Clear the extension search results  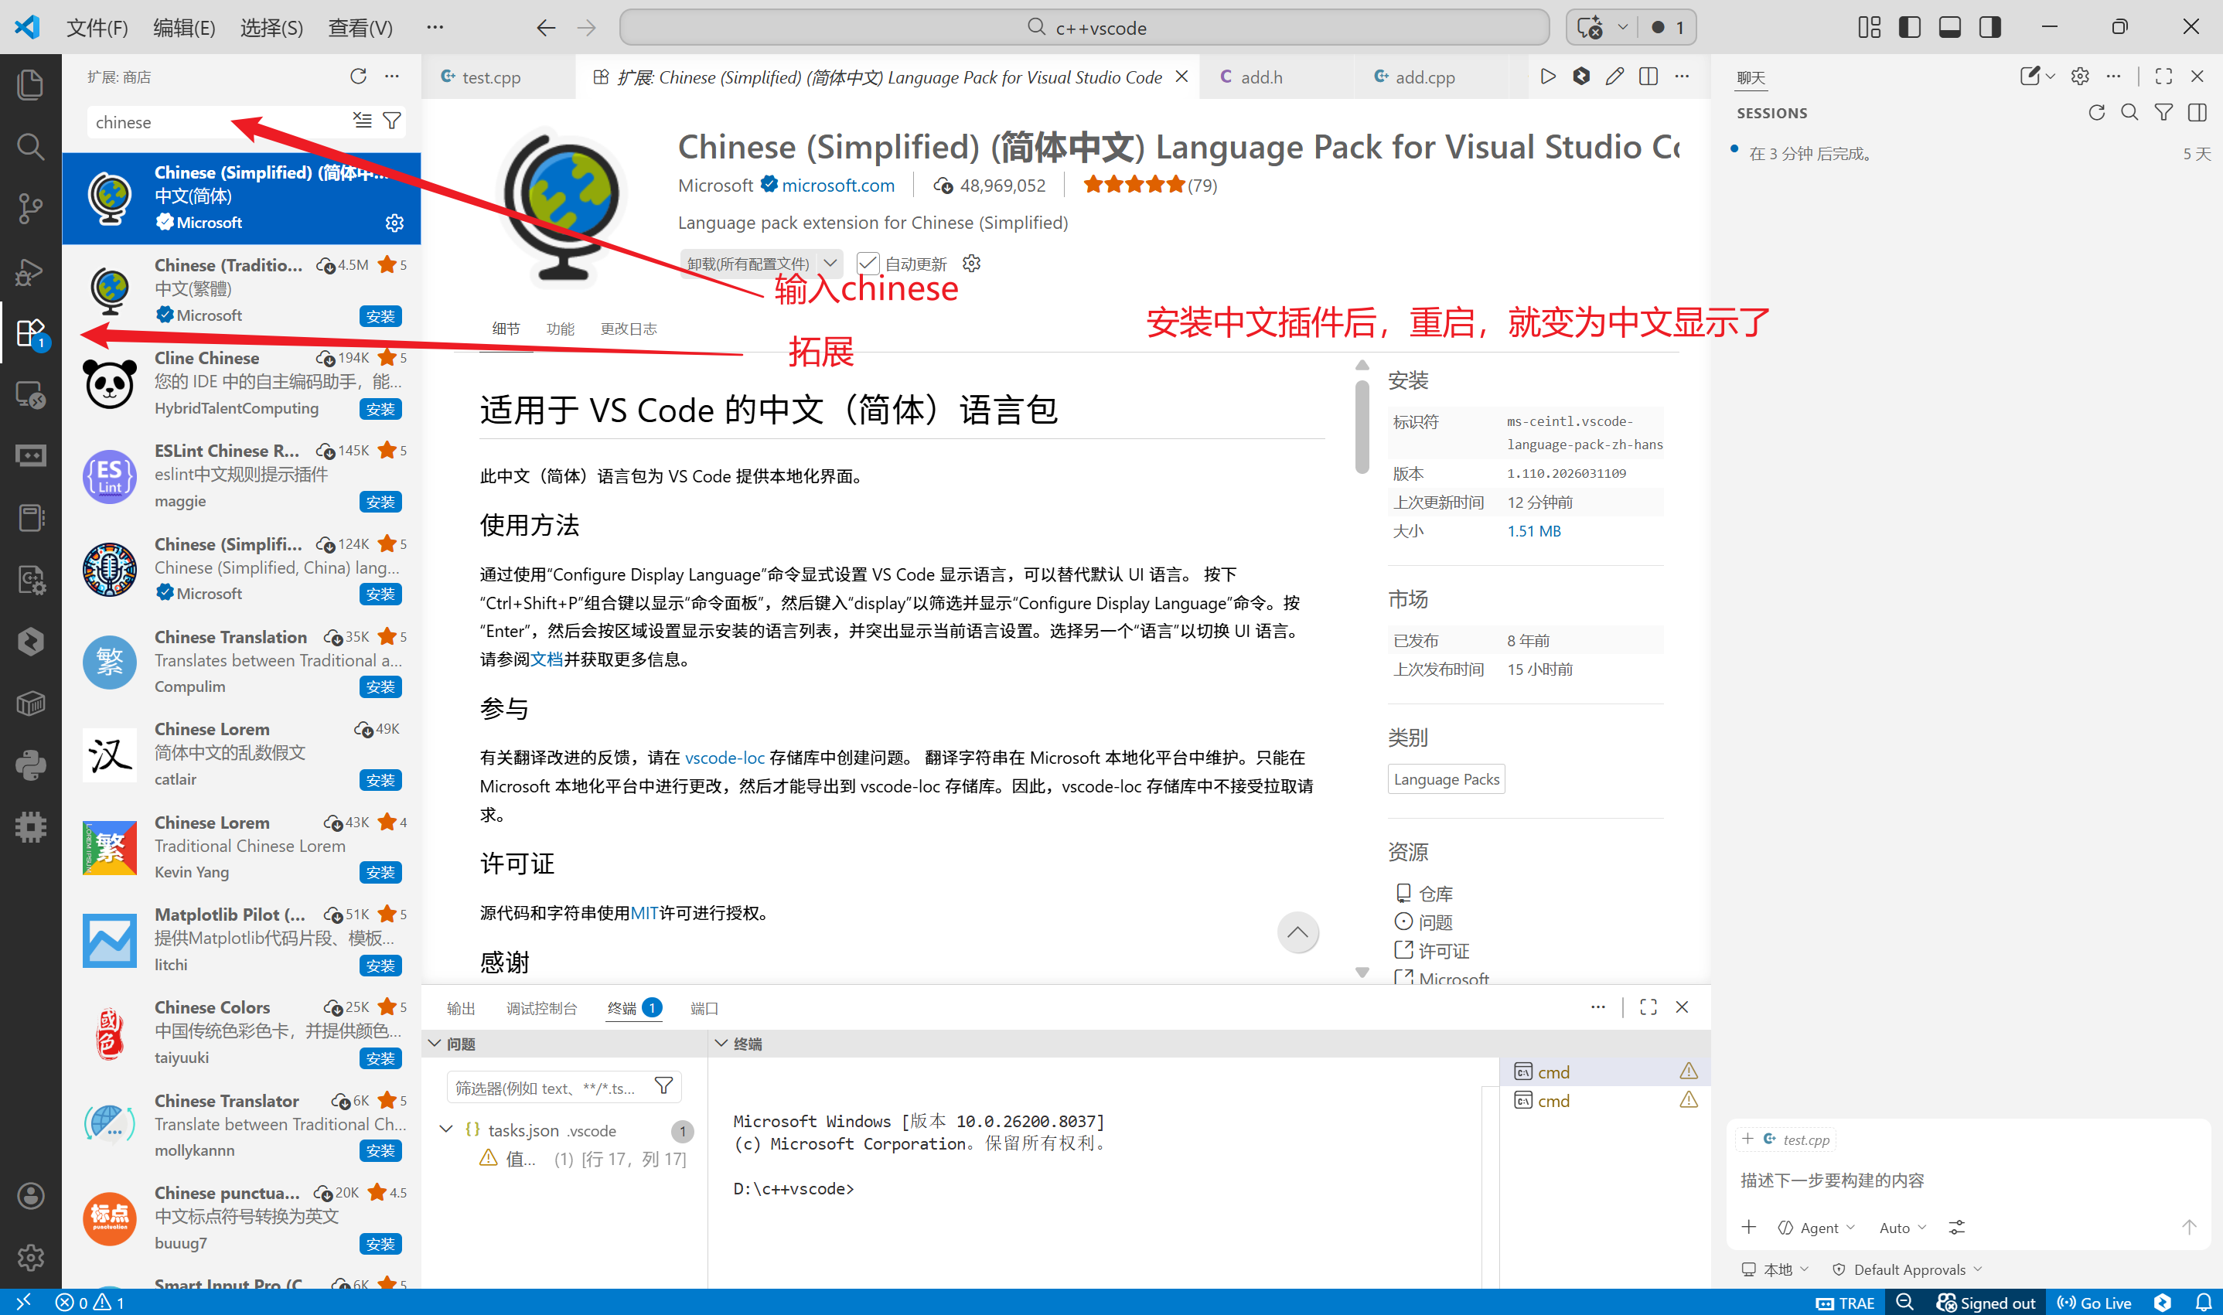click(363, 121)
